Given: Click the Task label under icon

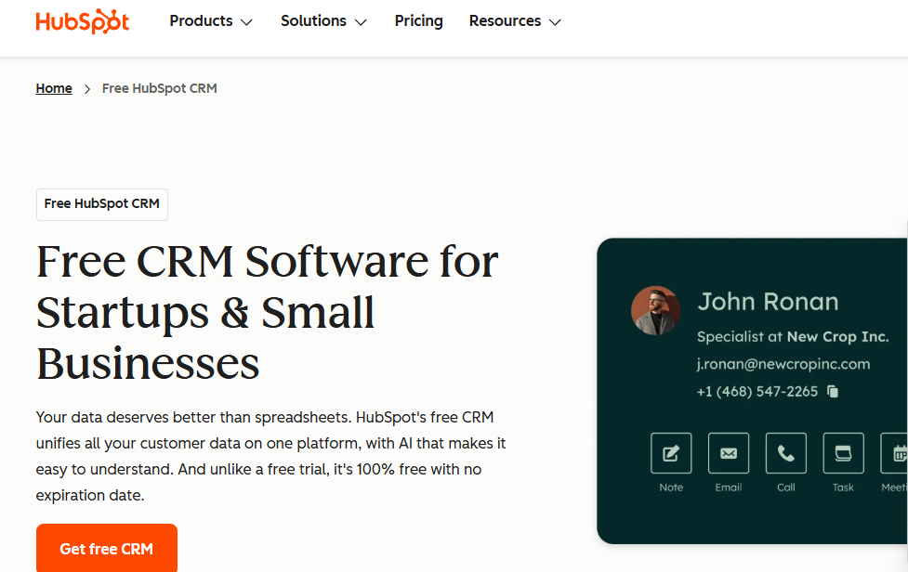Looking at the screenshot, I should 843,487.
